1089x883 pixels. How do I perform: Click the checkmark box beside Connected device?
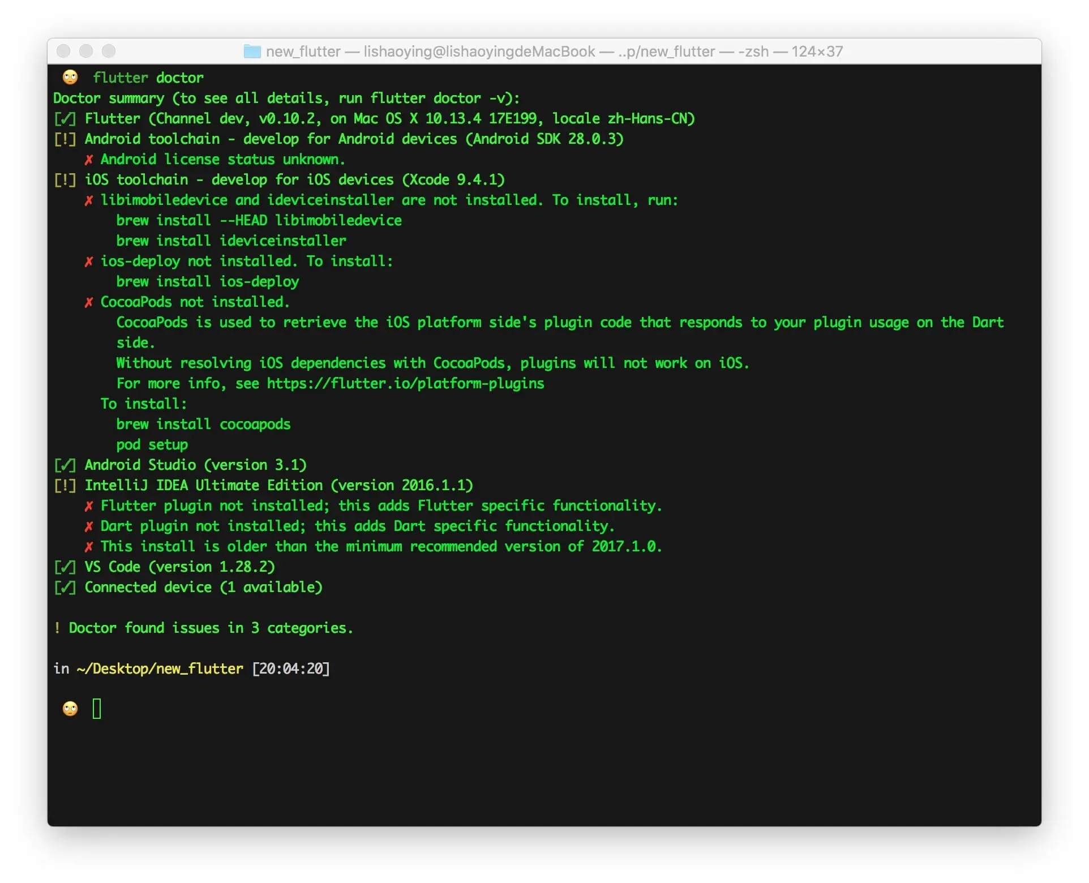tap(65, 588)
